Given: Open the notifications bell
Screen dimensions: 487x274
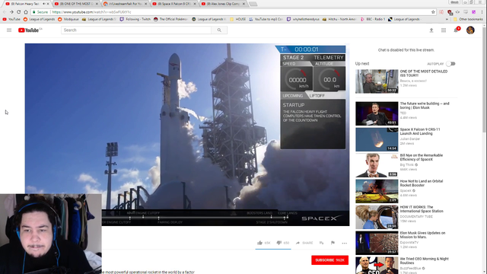Looking at the screenshot, I should [x=456, y=30].
